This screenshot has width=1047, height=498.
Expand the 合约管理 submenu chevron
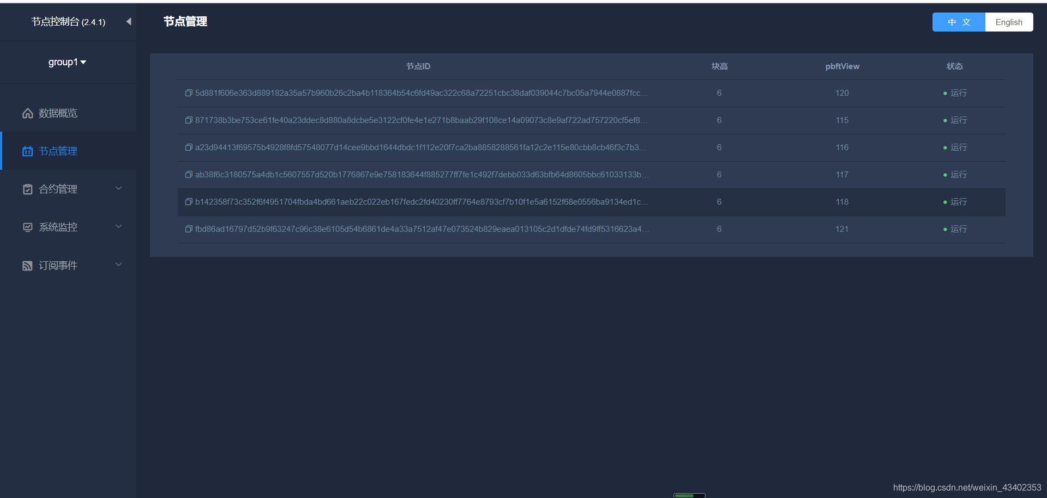coord(118,188)
